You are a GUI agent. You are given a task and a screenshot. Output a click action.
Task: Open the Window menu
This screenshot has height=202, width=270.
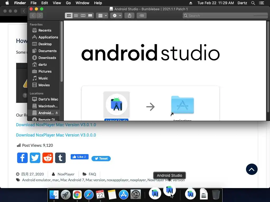[83, 3]
